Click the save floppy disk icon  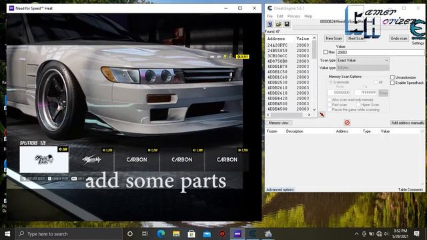287,24
